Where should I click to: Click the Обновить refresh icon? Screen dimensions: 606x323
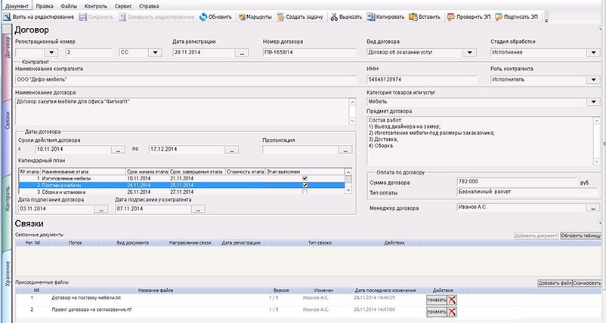[203, 17]
